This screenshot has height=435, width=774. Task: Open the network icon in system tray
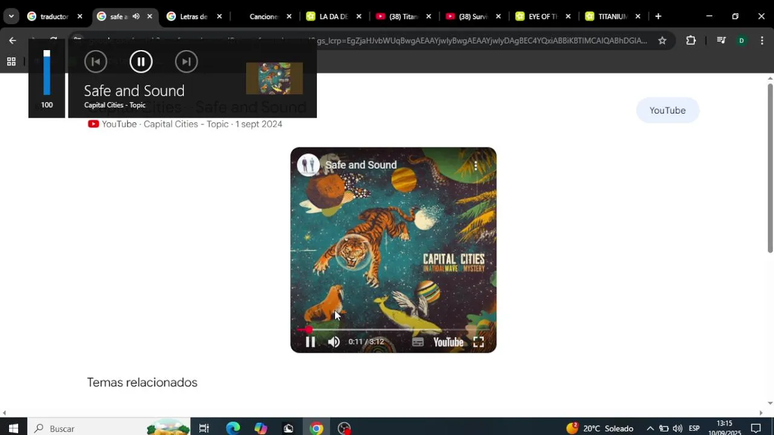pos(664,428)
